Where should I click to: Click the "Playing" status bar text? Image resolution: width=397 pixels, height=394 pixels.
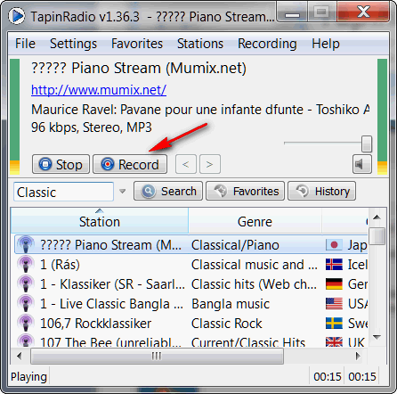click(x=28, y=377)
